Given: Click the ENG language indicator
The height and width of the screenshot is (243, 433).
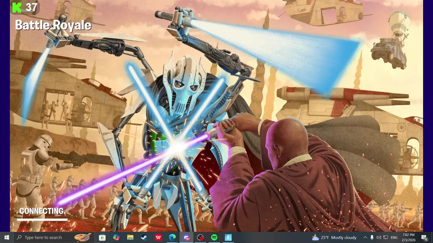Looking at the screenshot, I should pyautogui.click(x=394, y=238).
